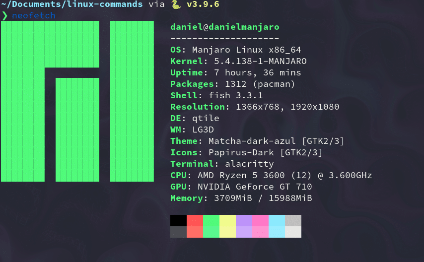Viewport: 424px width, 262px height.
Task: Click the Resolution 1366x768, 1920x1080 line
Action: coord(255,107)
